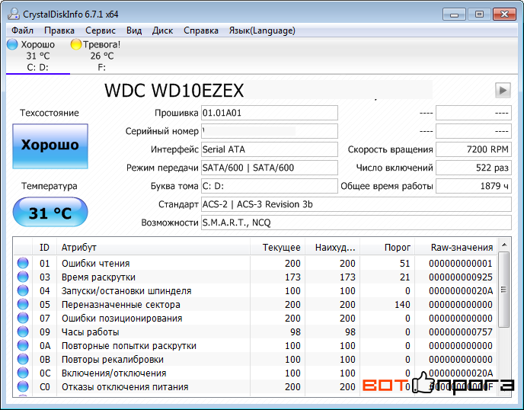This screenshot has height=410, width=524.
Task: Select the Тревога! F: disk tab
Action: pos(101,56)
